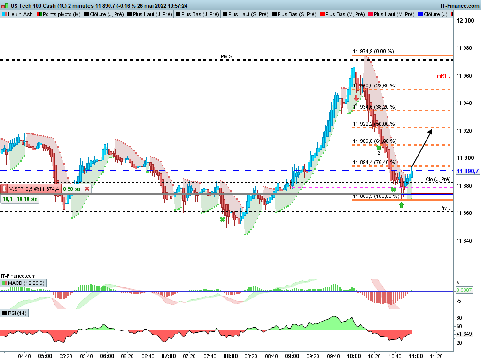The width and height of the screenshot is (481, 361).
Task: Select the 11 934,6 (38,20 %) Fibonacci label
Action: coord(374,107)
